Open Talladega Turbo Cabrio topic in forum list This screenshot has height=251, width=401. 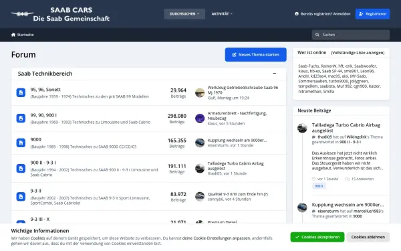tap(235, 166)
